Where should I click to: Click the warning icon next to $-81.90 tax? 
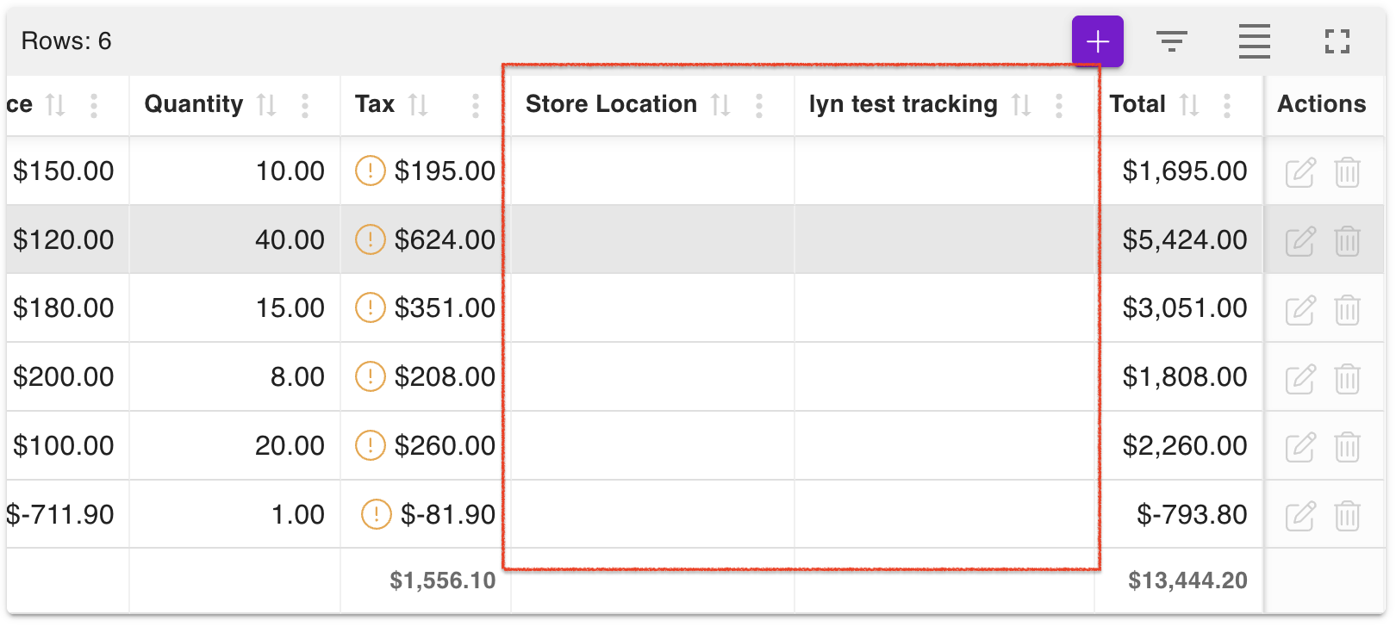click(377, 514)
